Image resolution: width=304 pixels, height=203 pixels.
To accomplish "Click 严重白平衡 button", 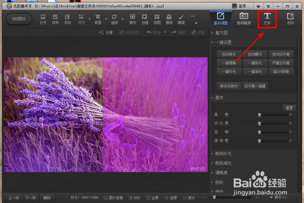I will pyautogui.click(x=281, y=63).
